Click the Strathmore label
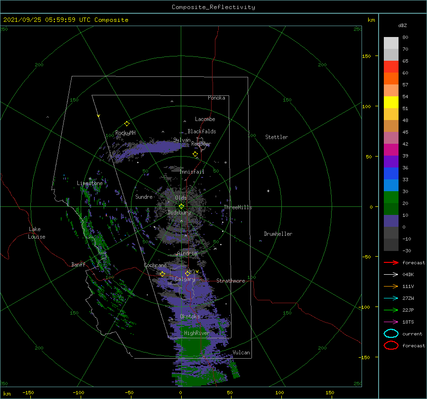427x399 pixels. tap(231, 281)
